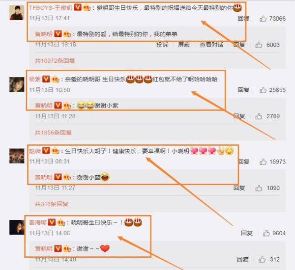The height and width of the screenshot is (270, 295).
Task: Expand the 共316条回复 replies
Action: (x=52, y=204)
